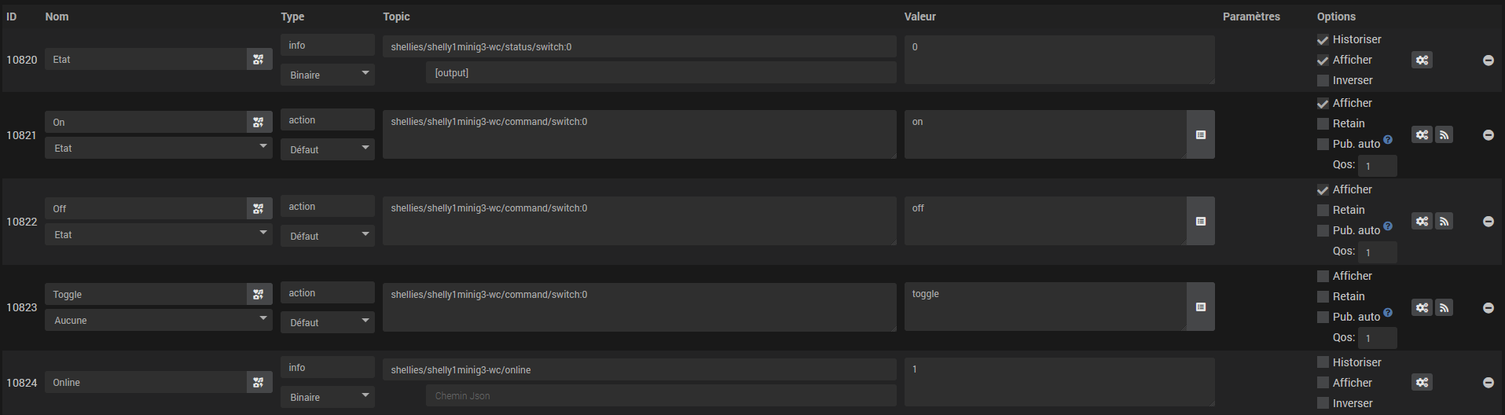Open the value list icon beside toggle

[x=1200, y=307]
